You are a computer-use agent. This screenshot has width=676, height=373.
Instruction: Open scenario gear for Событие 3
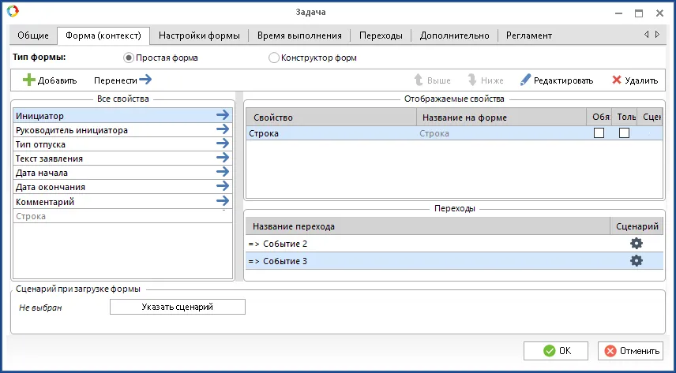coord(636,261)
